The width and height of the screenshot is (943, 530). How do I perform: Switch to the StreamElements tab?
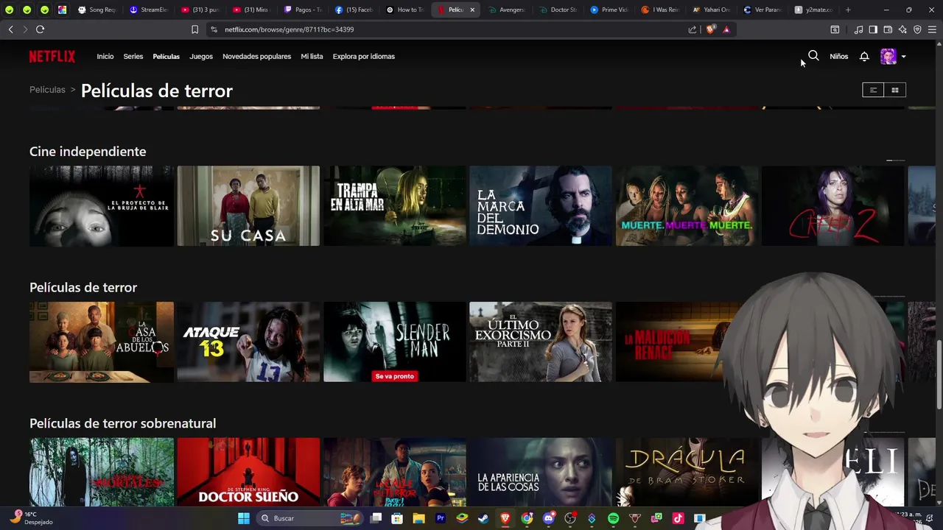click(148, 10)
